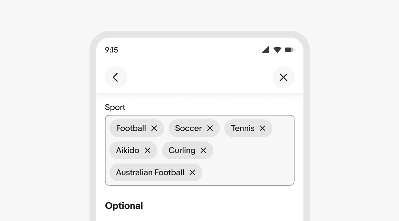This screenshot has width=399, height=221.
Task: Remove the Tennis chip
Action: 263,129
